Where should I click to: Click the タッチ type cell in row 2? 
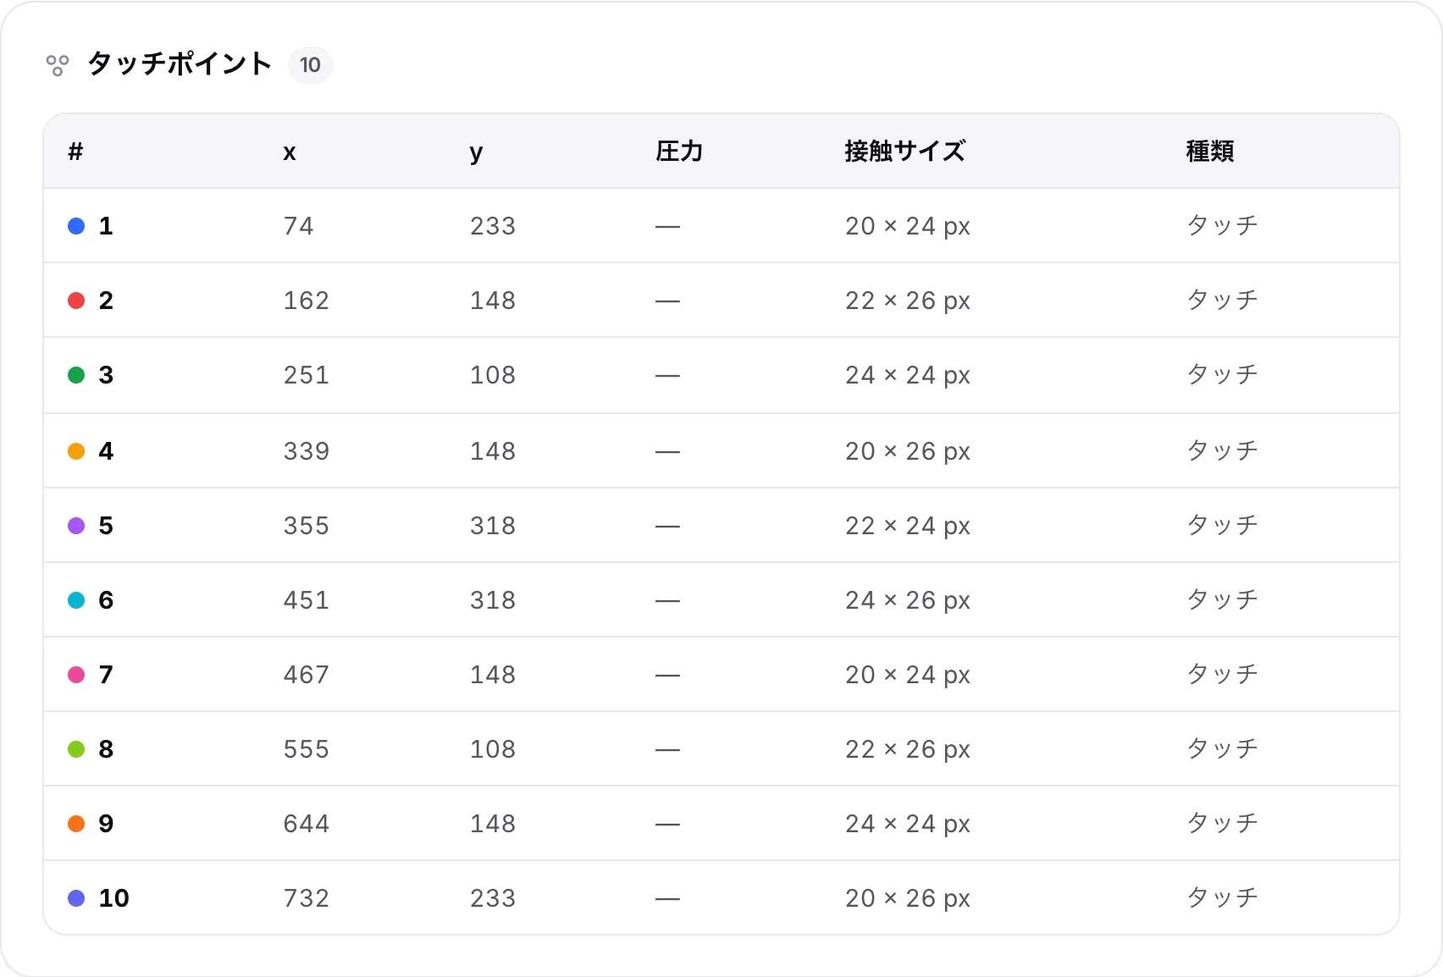1222,301
